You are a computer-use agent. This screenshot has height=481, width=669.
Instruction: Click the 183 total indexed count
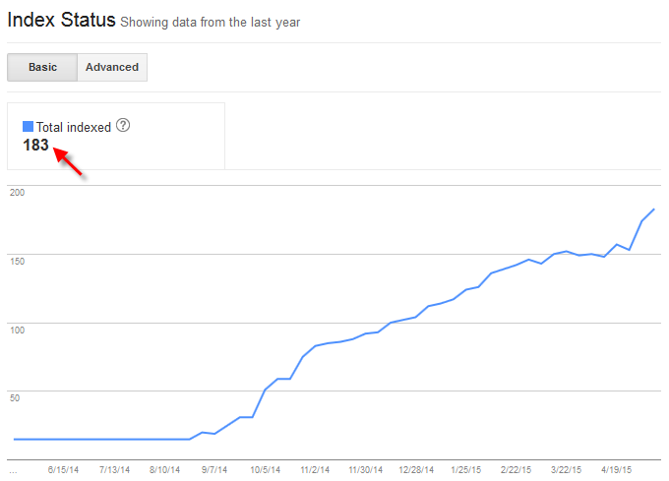[x=36, y=145]
